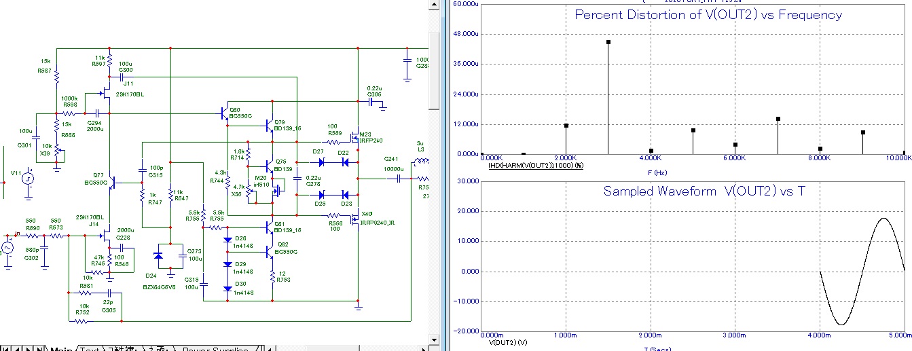
Task: Select the L3 inductor symbol
Action: click(421, 162)
